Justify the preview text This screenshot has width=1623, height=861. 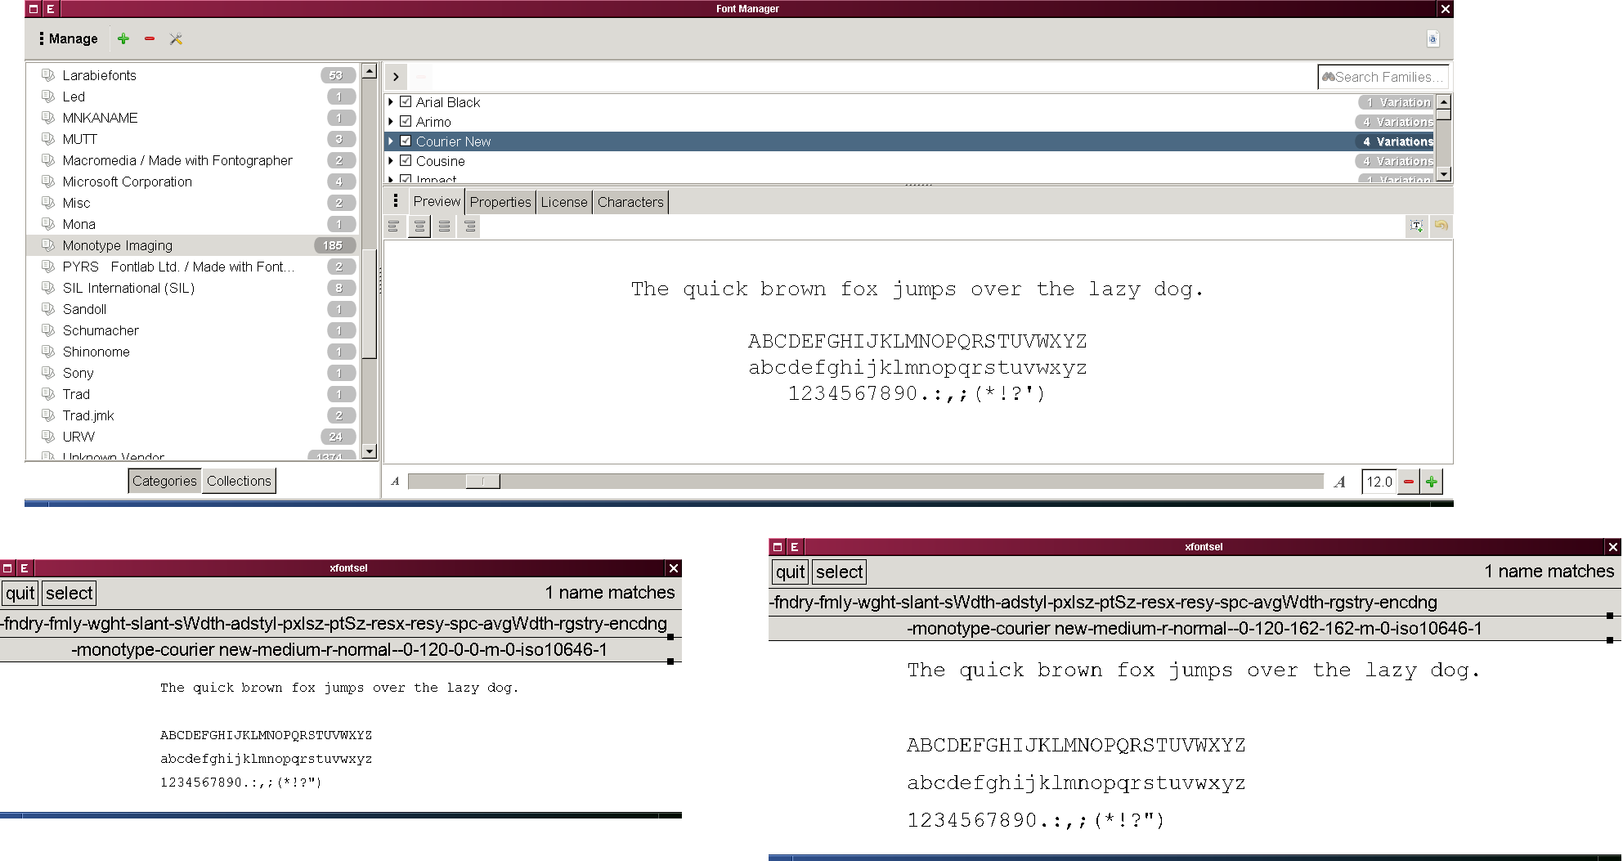[445, 226]
